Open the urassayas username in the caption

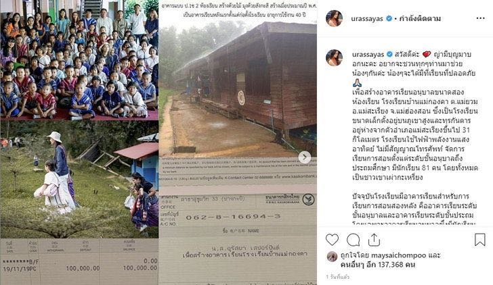[368, 54]
